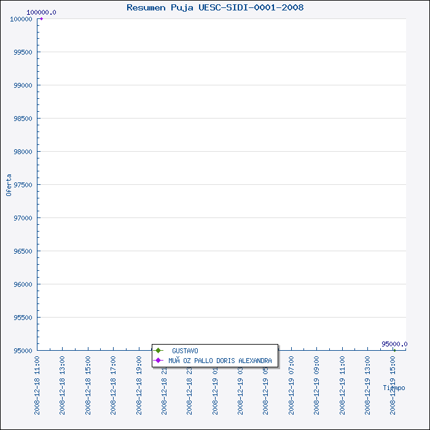Screen dimensions: 430x430
Task: Click the Tiempo x-axis label
Action: click(x=394, y=388)
